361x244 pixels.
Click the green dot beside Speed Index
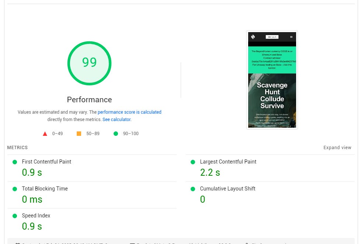point(15,216)
